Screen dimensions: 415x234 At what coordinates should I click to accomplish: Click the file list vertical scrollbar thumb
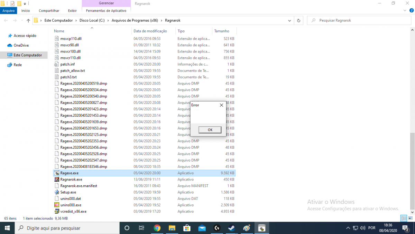pyautogui.click(x=412, y=171)
